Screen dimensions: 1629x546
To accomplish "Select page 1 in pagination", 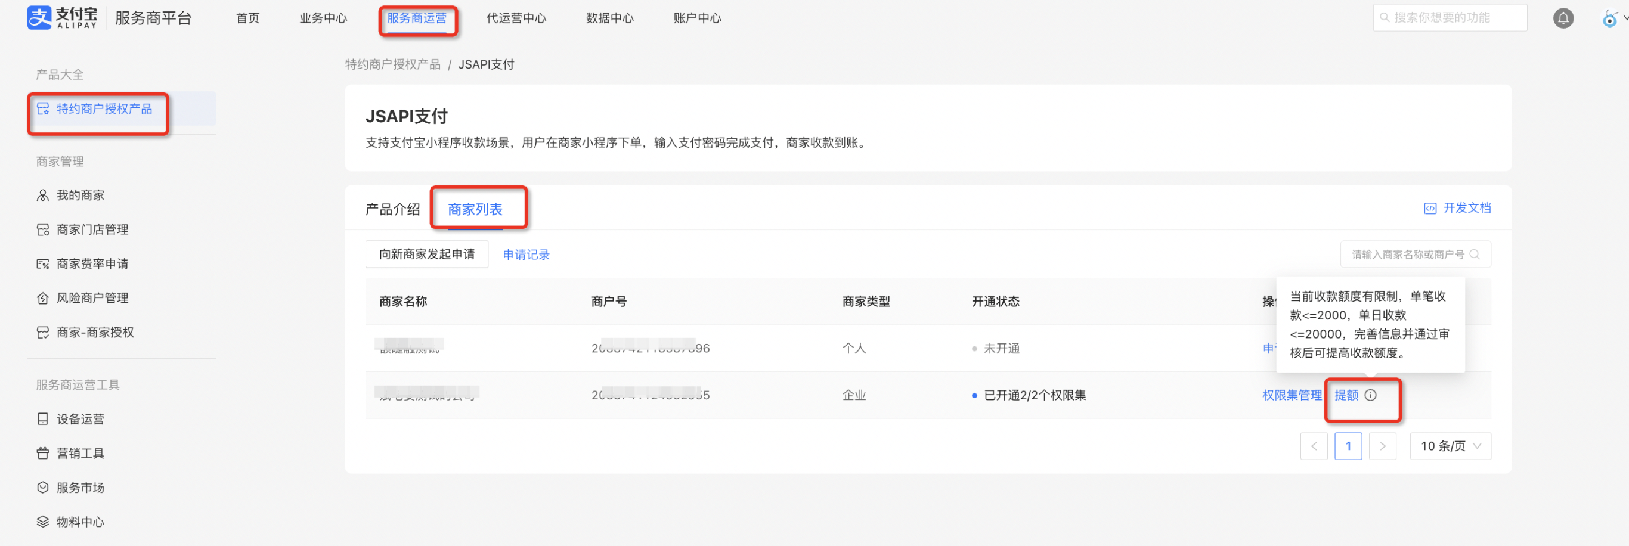I will point(1348,446).
